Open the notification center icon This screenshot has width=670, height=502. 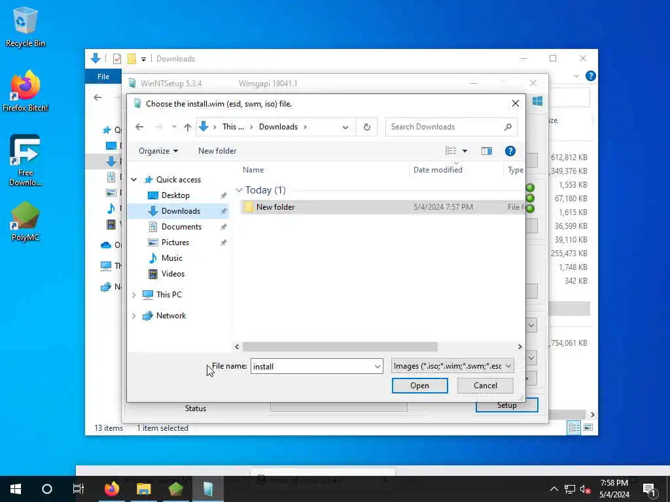click(648, 490)
